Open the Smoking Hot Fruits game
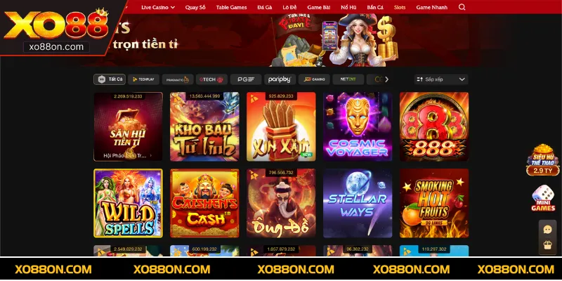Viewport: 562px width, 281px height. pos(434,203)
